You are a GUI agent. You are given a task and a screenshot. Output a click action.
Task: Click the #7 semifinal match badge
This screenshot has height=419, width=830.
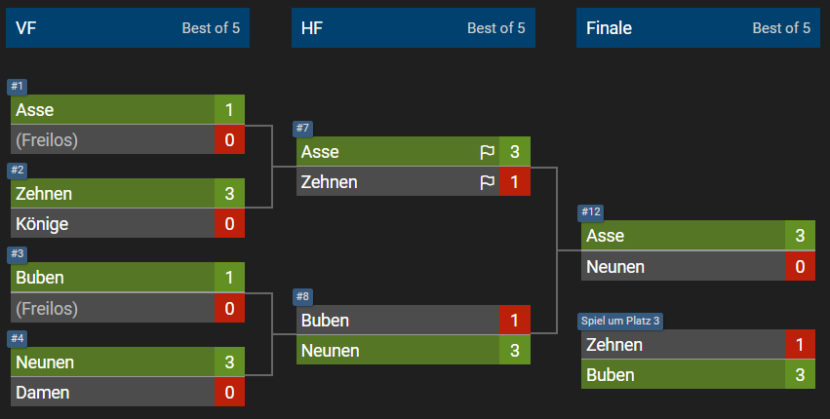click(302, 128)
